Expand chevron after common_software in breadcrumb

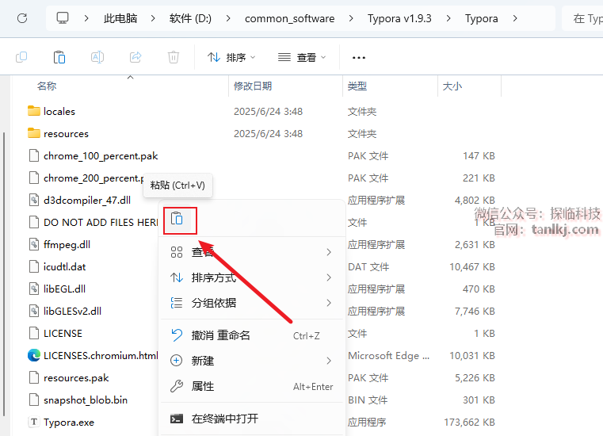point(351,18)
